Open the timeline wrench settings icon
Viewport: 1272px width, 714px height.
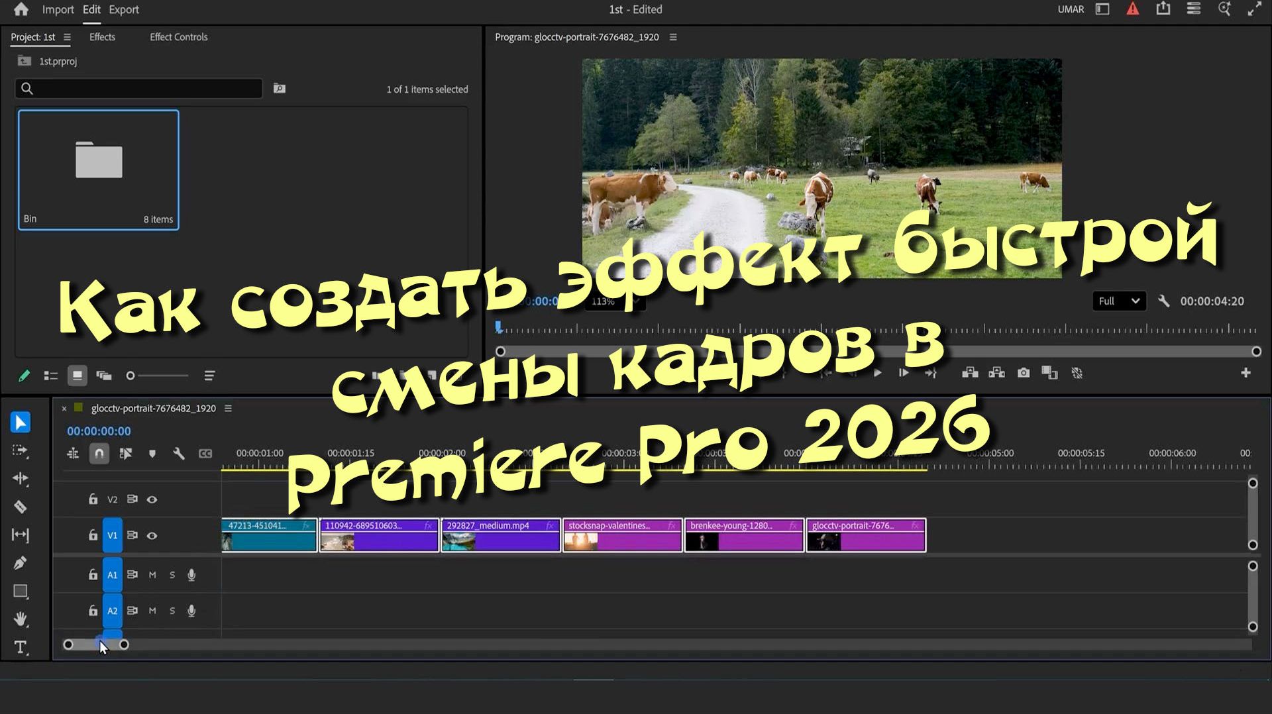pyautogui.click(x=178, y=453)
